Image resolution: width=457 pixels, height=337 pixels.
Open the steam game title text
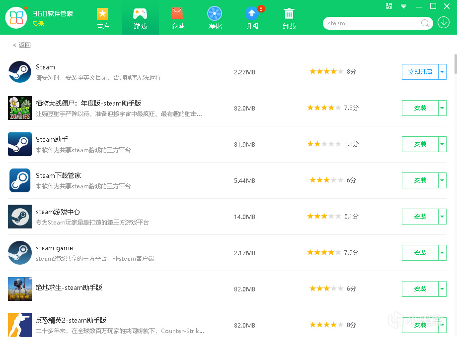54,248
